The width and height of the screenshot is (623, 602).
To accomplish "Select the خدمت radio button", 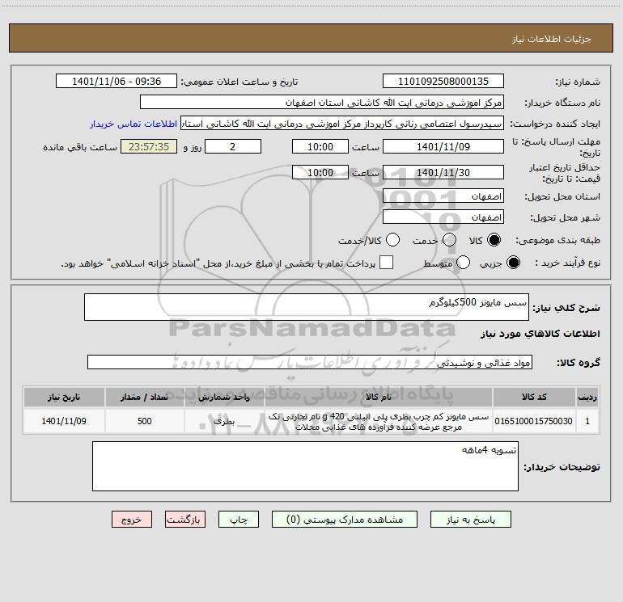I will pyautogui.click(x=449, y=240).
